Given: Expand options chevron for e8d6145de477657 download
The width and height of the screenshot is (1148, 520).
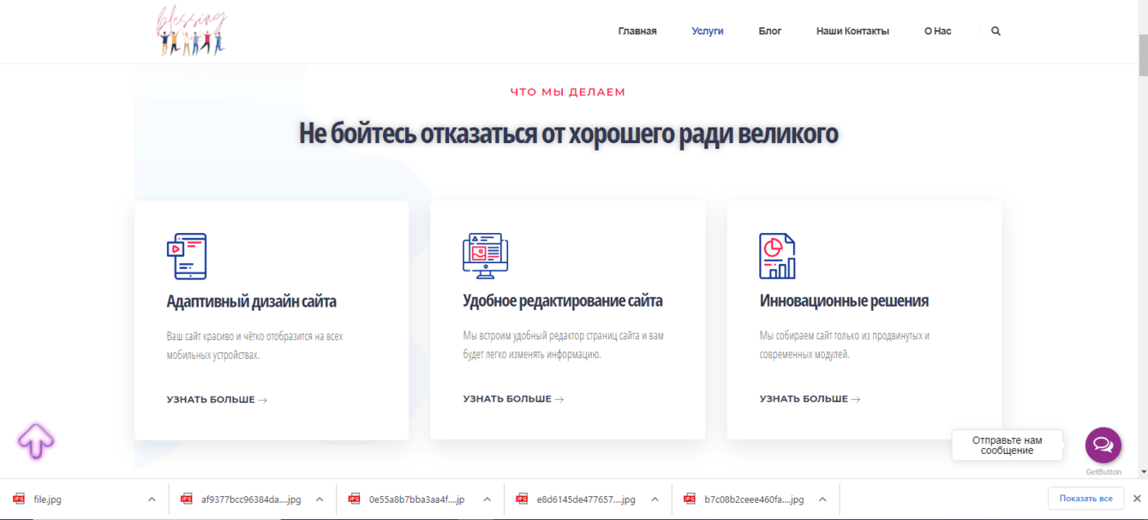Looking at the screenshot, I should click(x=655, y=499).
